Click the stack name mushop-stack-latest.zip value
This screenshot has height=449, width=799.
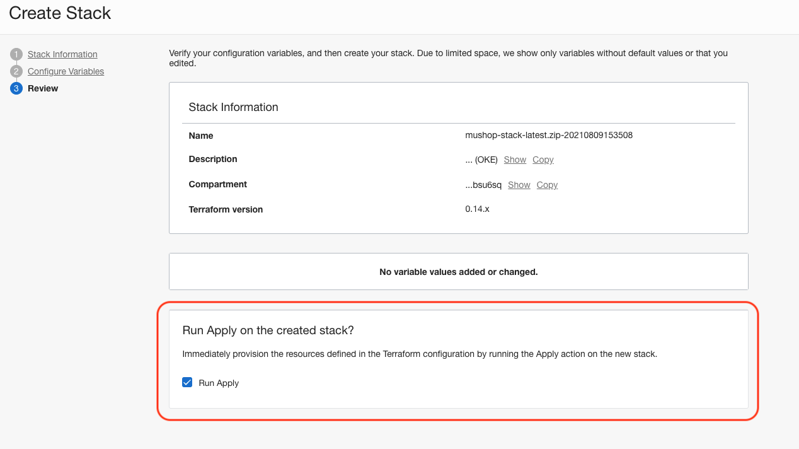point(549,135)
